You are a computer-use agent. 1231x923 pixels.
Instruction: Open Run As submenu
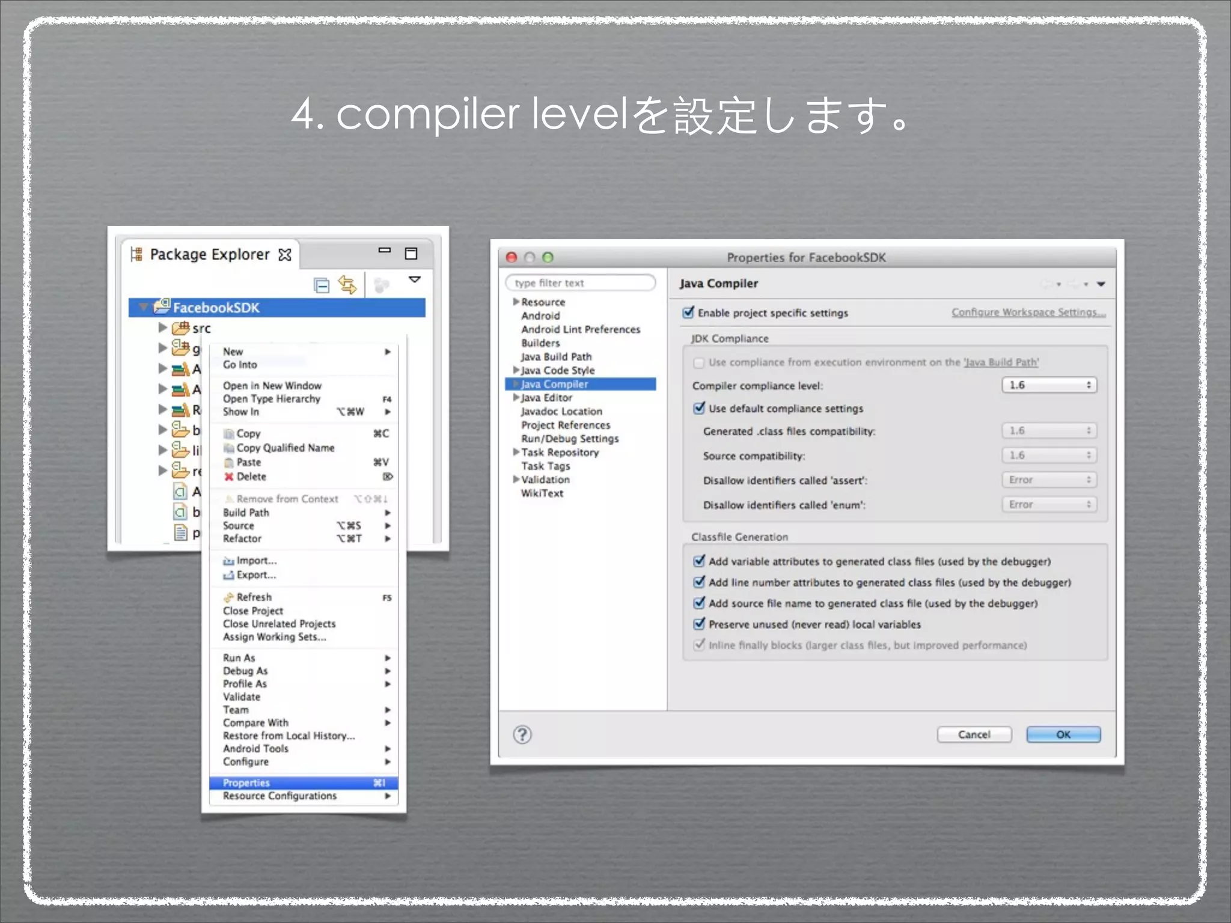click(x=304, y=658)
